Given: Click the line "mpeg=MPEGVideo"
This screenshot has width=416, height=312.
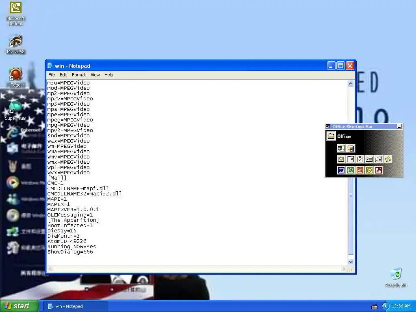Looking at the screenshot, I should (70, 120).
